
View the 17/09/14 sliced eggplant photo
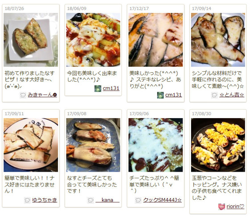point(218,40)
